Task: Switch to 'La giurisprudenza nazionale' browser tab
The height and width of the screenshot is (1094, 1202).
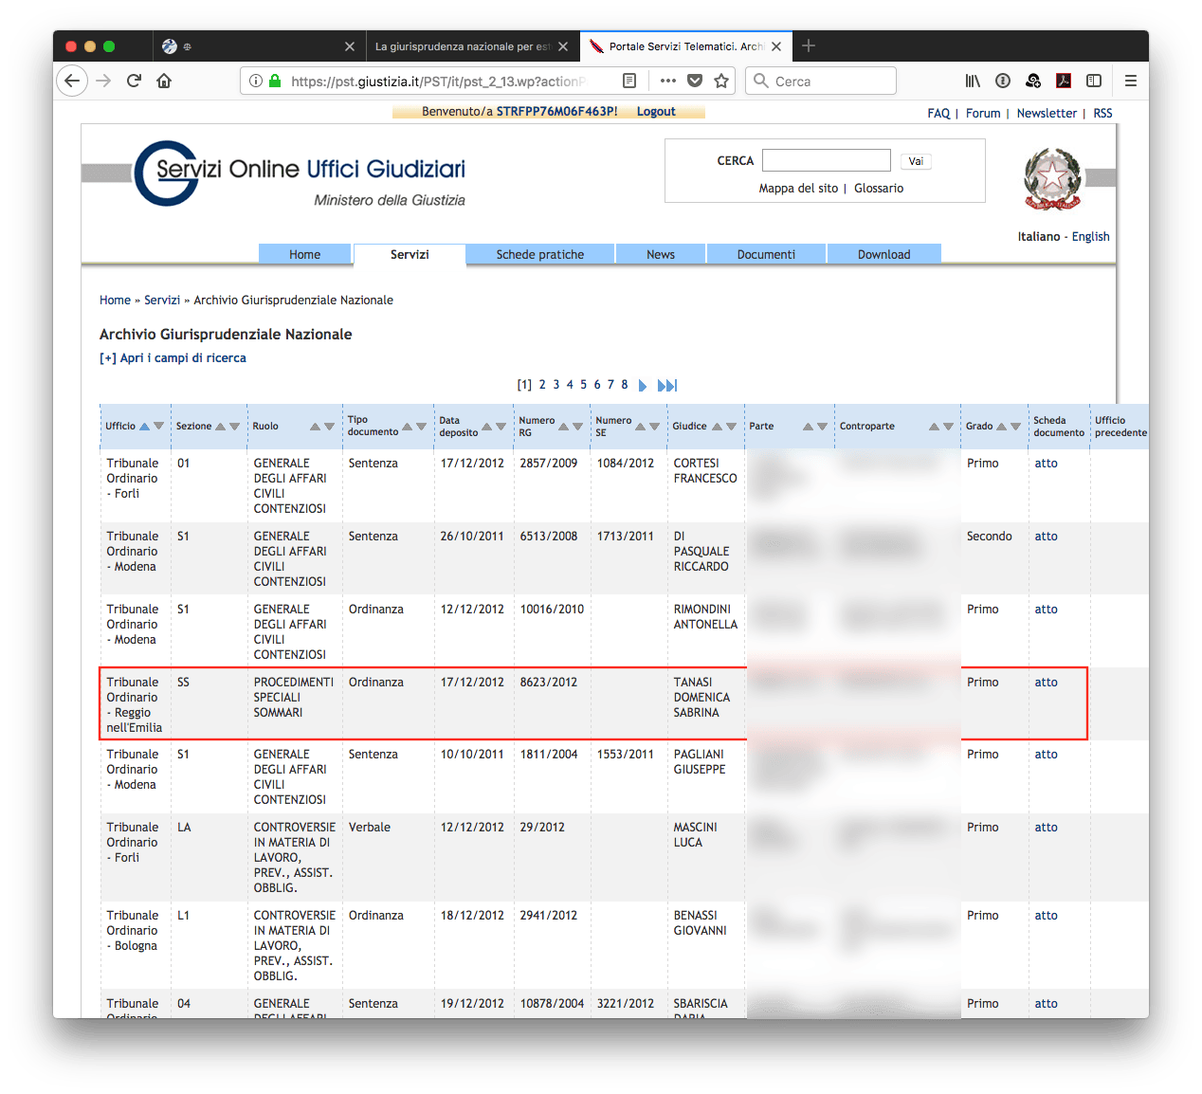Action: 462,46
